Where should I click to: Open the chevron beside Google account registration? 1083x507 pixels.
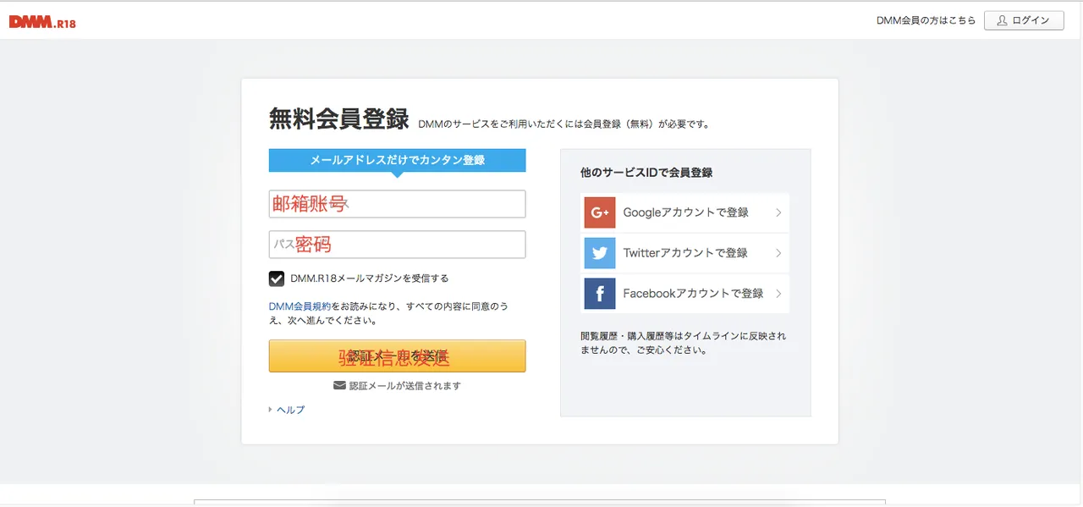778,212
